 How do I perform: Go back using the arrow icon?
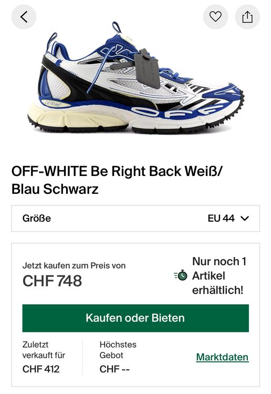[x=24, y=17]
